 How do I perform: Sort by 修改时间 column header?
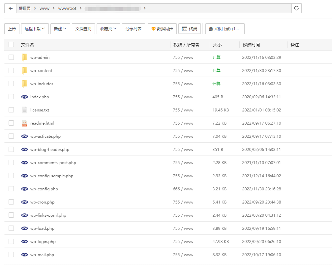coord(251,45)
